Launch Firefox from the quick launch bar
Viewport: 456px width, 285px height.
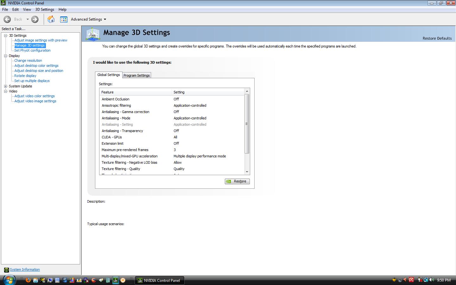[28, 280]
